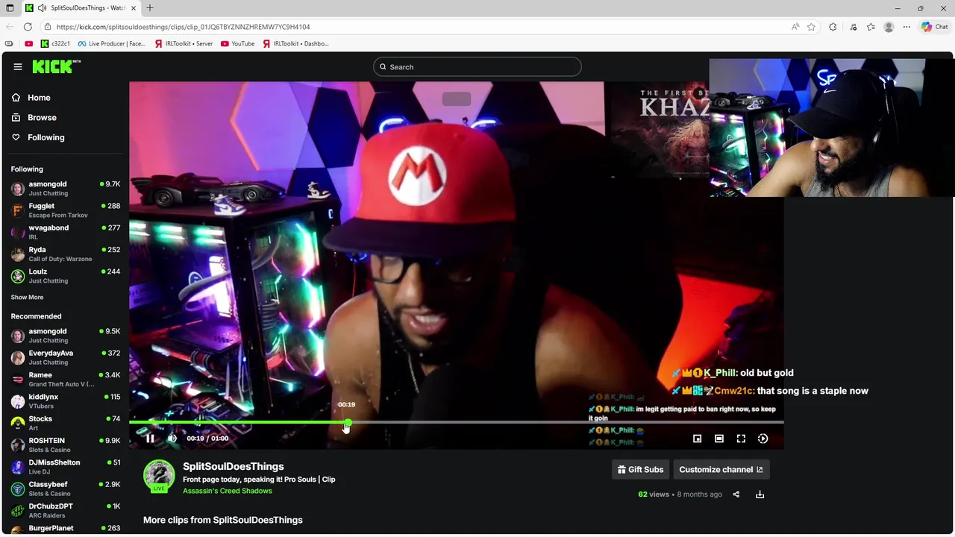Open the Kick hamburger menu
The image size is (955, 537).
[x=18, y=66]
